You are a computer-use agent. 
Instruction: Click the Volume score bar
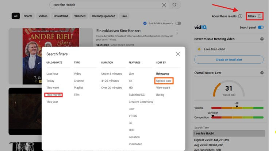pos(237,108)
